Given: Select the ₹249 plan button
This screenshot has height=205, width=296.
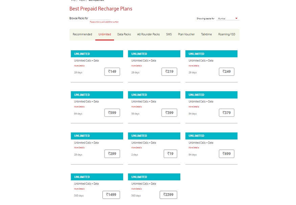Looking at the screenshot, I should (227, 72).
